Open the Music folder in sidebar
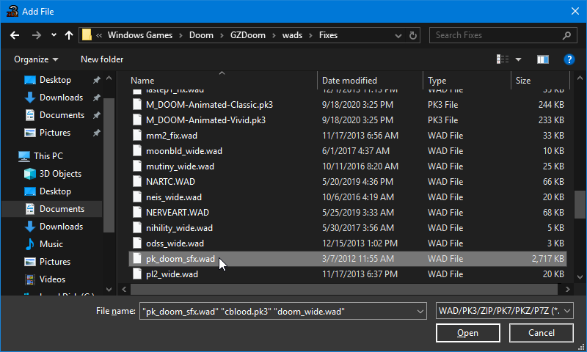587x352 pixels. coord(51,244)
